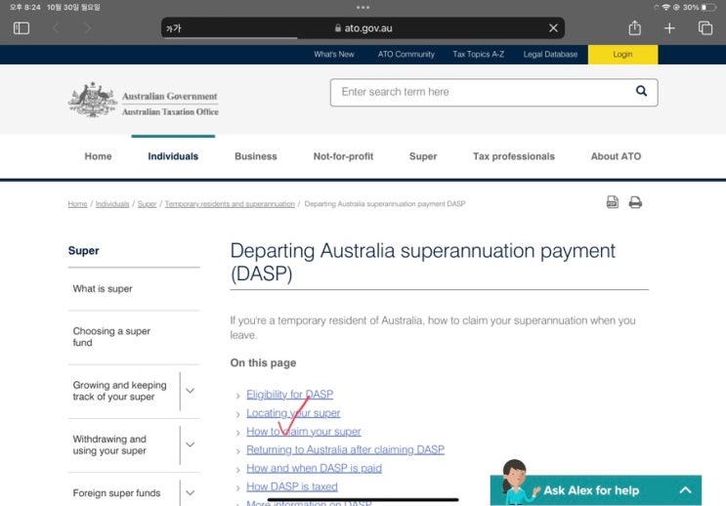Click the Australian Taxation Office logo
This screenshot has height=506, width=726.
click(144, 100)
